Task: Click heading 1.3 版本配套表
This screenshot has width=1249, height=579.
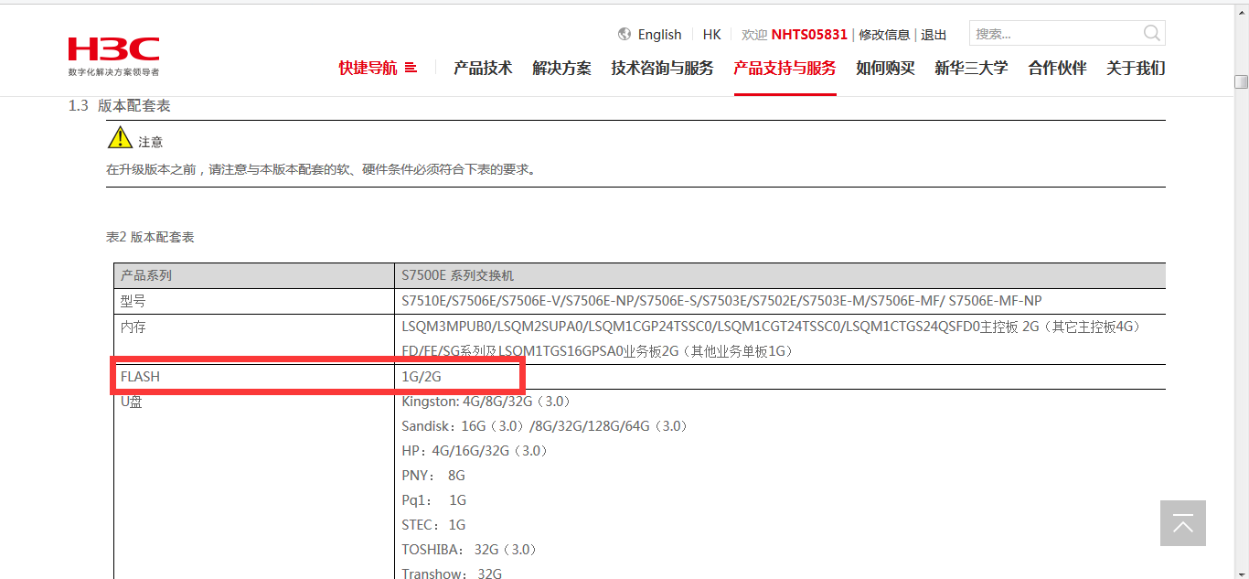Action: pyautogui.click(x=120, y=106)
